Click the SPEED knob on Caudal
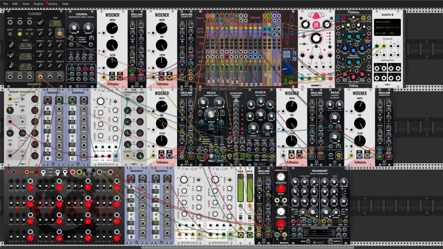The image size is (443, 249). [74, 28]
